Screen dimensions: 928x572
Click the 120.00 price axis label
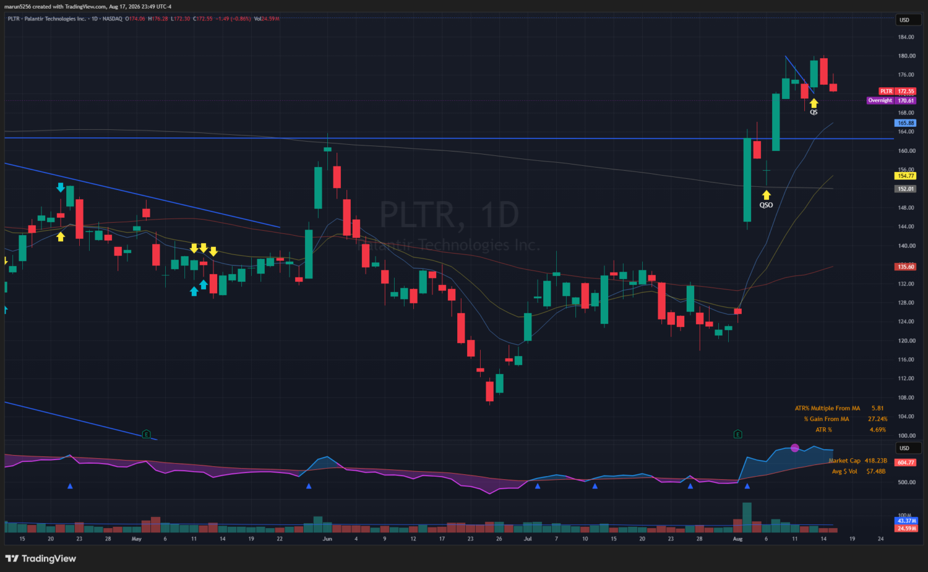(x=906, y=341)
